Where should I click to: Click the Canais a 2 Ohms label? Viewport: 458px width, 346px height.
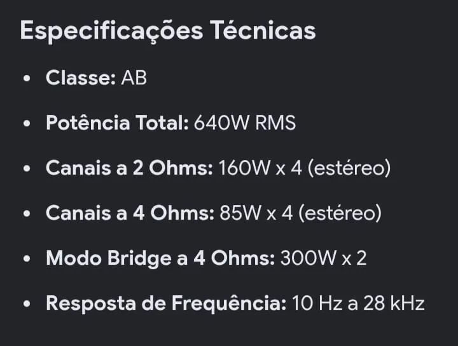pos(129,168)
